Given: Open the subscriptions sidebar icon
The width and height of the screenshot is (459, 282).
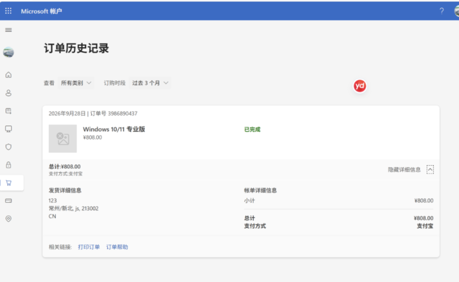Looking at the screenshot, I should coord(8,111).
